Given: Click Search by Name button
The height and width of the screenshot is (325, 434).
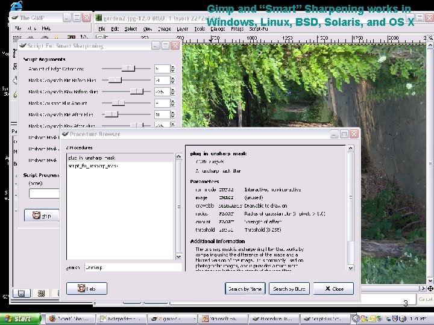Looking at the screenshot, I should 245,288.
